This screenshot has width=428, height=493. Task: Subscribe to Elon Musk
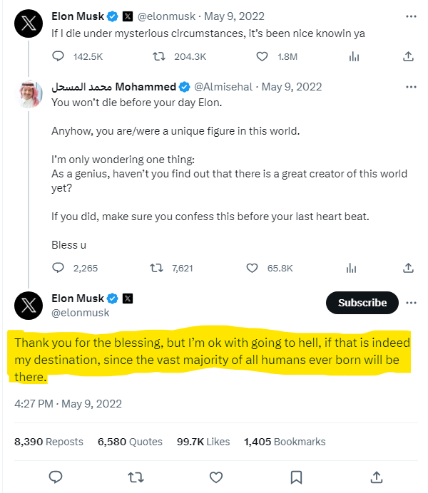click(x=362, y=303)
